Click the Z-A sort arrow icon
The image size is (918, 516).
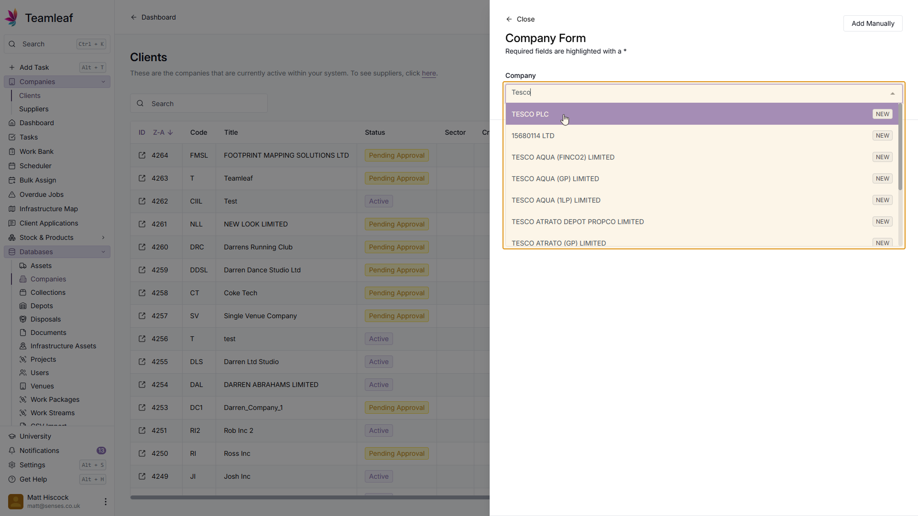[170, 132]
